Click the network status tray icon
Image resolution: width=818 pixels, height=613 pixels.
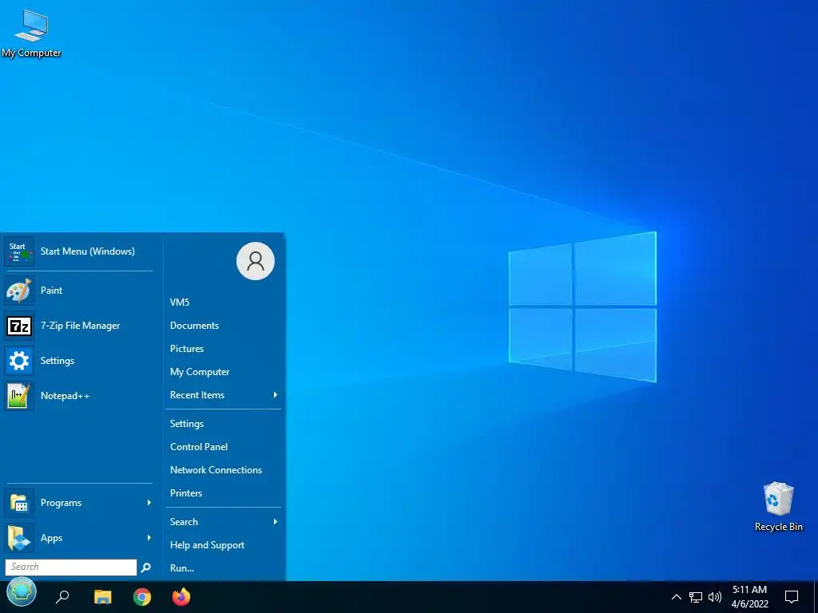[696, 597]
